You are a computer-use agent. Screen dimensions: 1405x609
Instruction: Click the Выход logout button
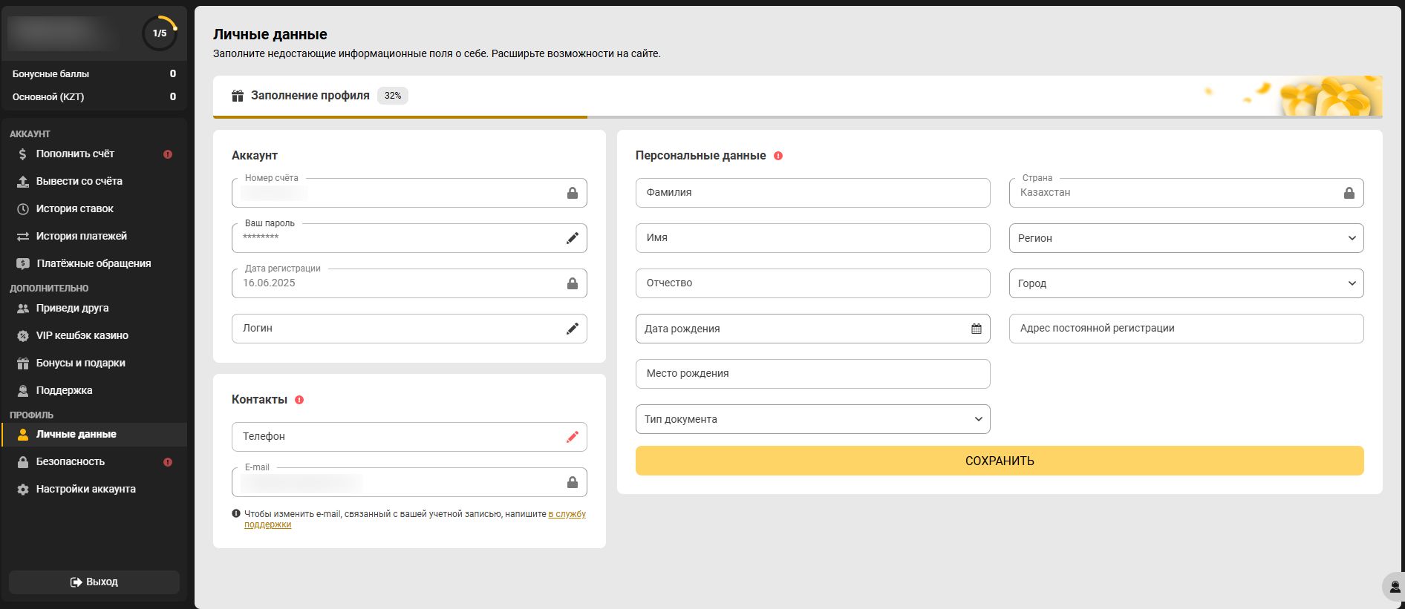[94, 582]
